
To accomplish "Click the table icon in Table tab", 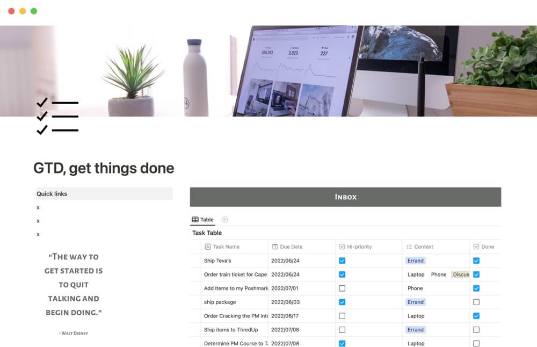I will [x=195, y=220].
